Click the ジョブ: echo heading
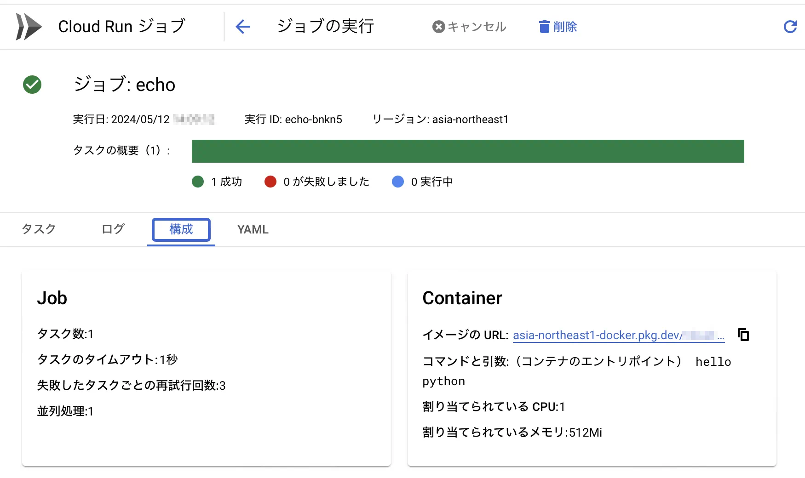The image size is (805, 478). click(x=124, y=85)
